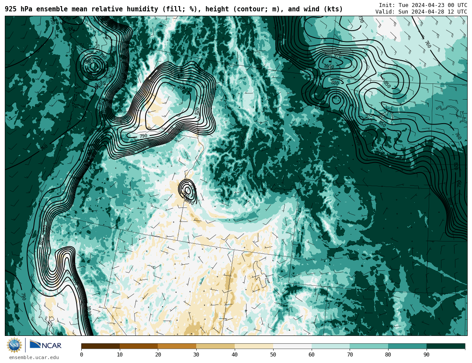Click the 70-80 teal colorbar segment

[369, 346]
